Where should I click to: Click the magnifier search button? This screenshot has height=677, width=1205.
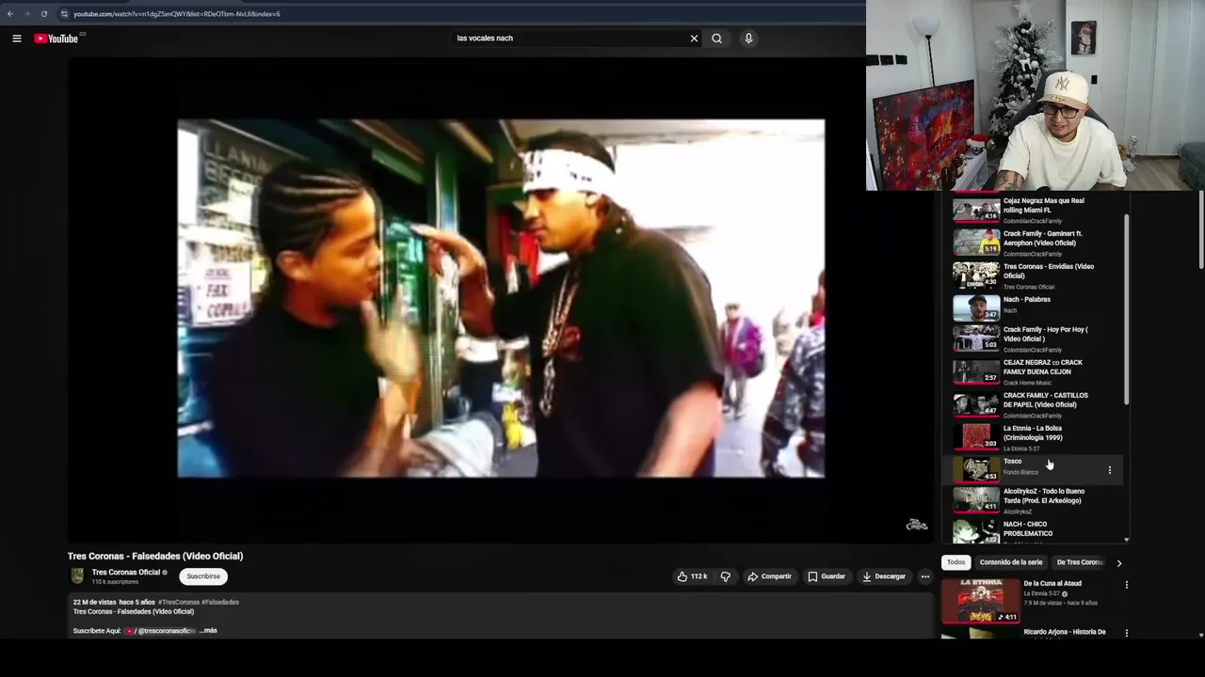pos(716,39)
